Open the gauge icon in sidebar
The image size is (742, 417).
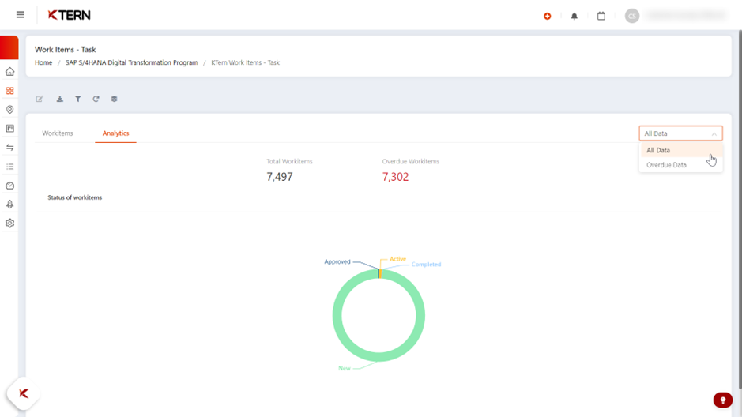click(10, 186)
